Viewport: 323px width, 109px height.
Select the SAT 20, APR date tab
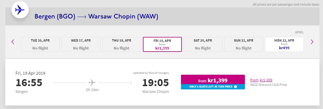coord(203,44)
